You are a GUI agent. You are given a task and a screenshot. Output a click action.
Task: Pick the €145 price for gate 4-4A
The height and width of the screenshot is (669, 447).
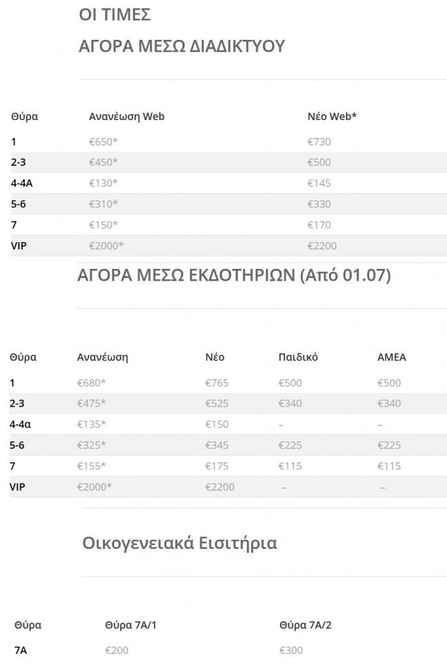(319, 183)
